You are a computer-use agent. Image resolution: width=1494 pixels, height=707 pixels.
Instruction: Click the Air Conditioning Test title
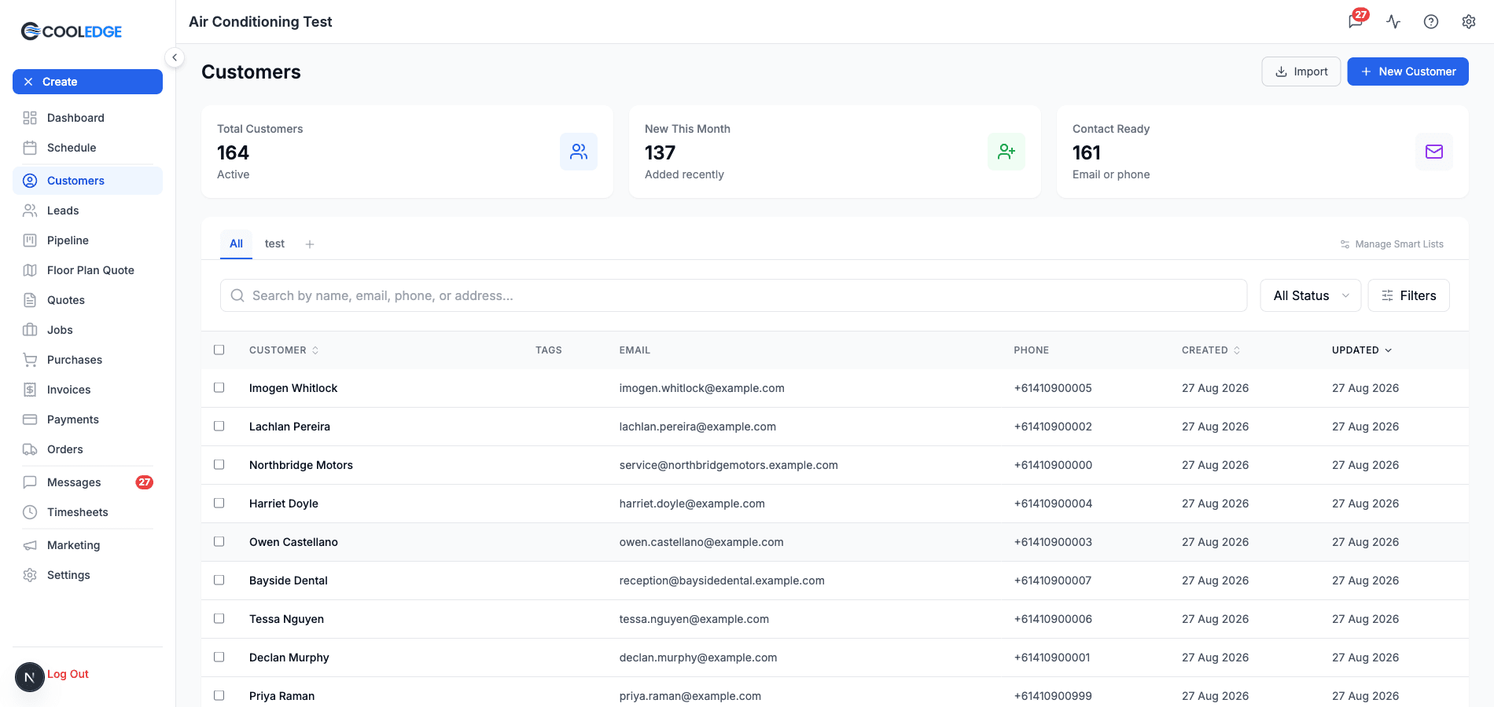click(x=260, y=22)
